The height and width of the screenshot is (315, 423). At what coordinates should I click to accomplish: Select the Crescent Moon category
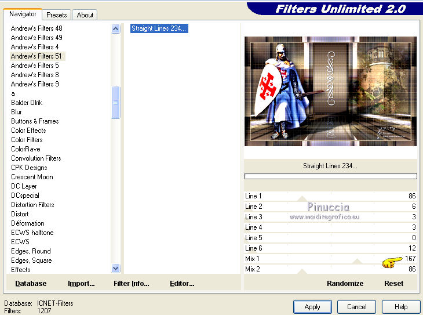(x=32, y=177)
